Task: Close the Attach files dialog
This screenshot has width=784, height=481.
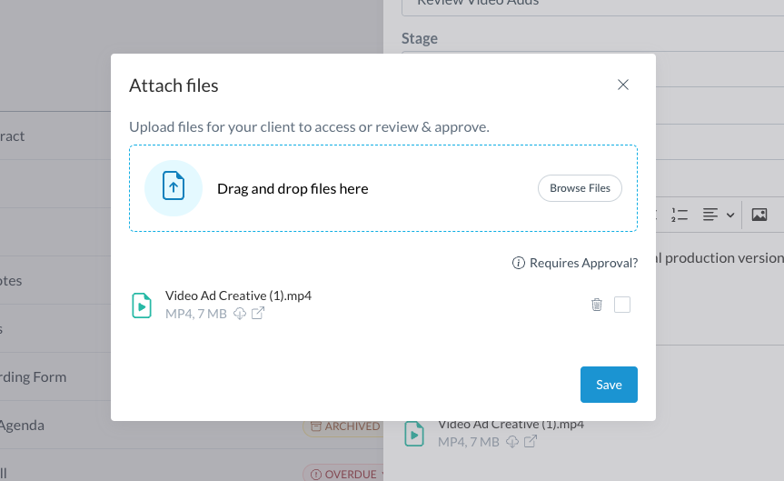Action: [x=623, y=85]
